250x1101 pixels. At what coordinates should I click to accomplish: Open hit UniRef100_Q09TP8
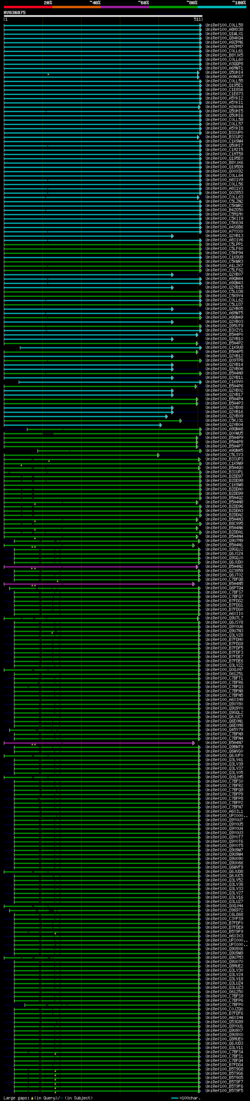coord(224,361)
